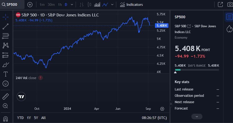Activate the zoom in tool
233x123 pixels.
click(x=6, y=106)
